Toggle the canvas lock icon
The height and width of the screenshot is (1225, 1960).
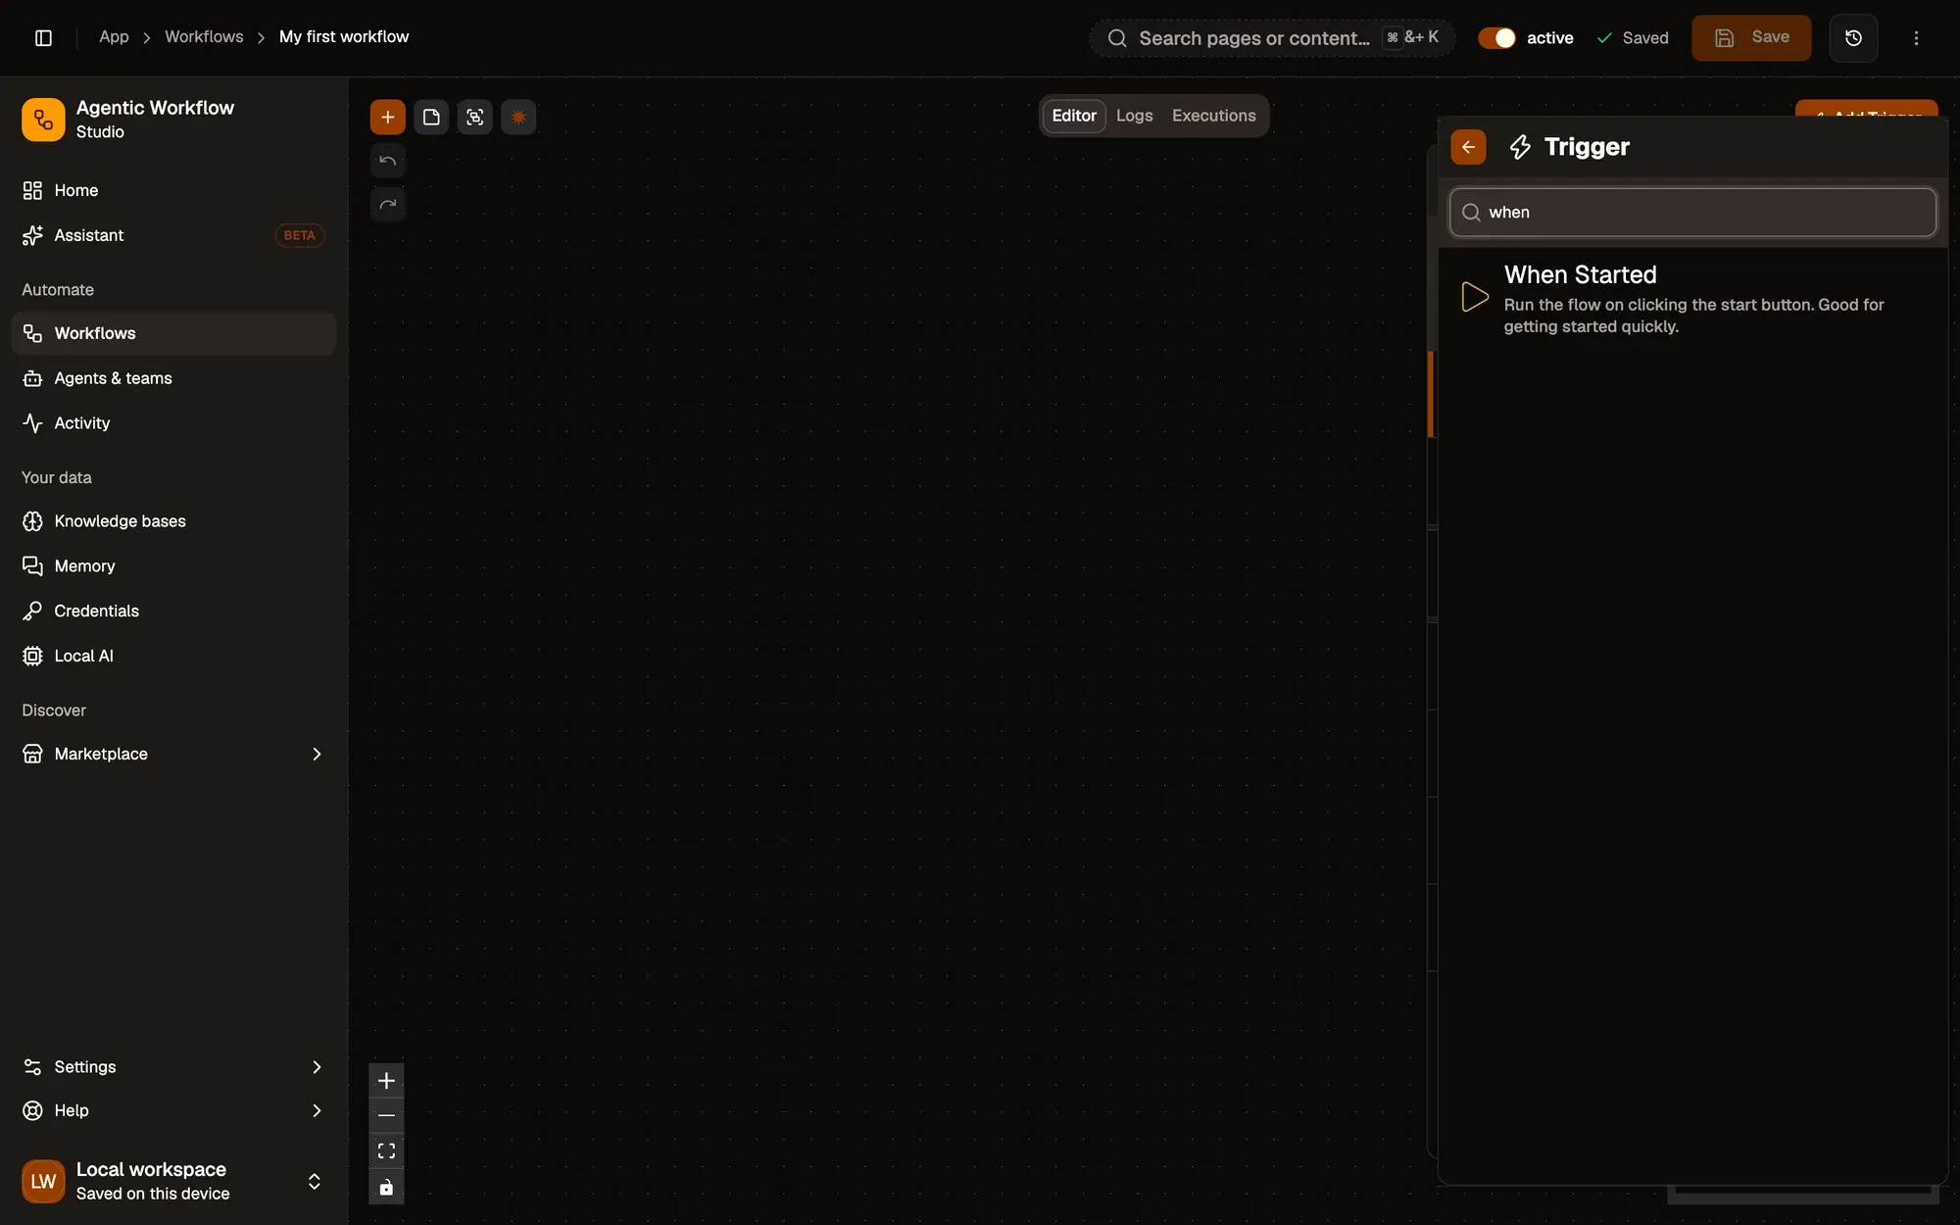coord(386,1187)
